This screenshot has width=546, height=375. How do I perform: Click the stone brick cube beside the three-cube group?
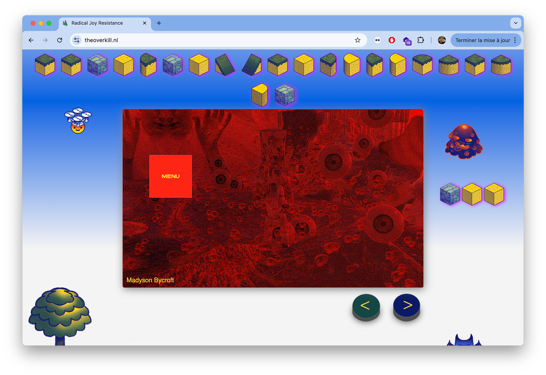[450, 194]
